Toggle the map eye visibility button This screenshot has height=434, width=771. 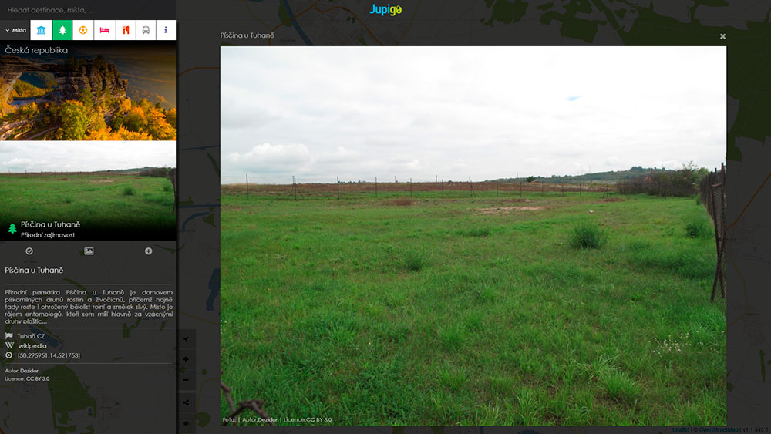[186, 423]
